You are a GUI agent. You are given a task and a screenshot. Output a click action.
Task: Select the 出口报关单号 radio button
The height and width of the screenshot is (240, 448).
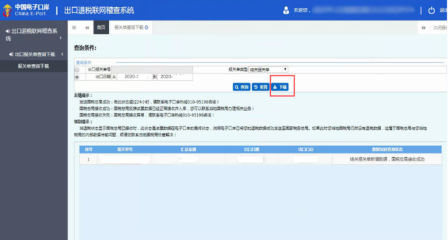coord(77,70)
